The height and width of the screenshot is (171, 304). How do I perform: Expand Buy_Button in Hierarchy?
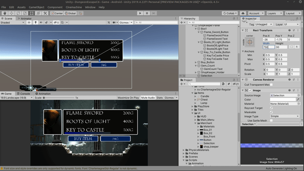click(196, 62)
